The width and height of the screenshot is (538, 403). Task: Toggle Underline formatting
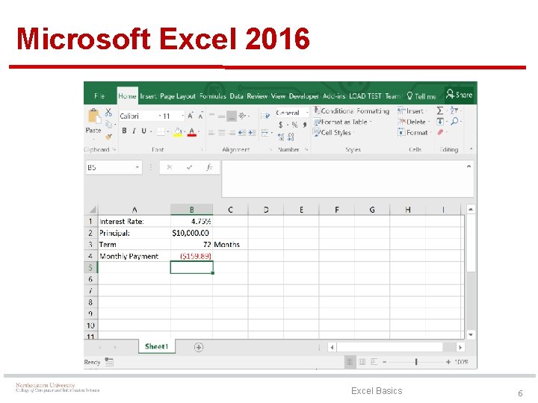coord(143,131)
